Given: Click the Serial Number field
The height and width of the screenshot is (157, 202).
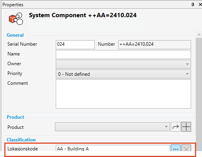Looking at the screenshot, I should tap(75, 45).
